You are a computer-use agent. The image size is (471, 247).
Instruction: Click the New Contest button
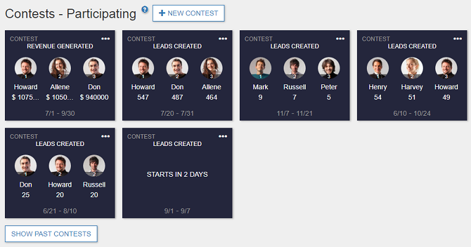point(189,14)
